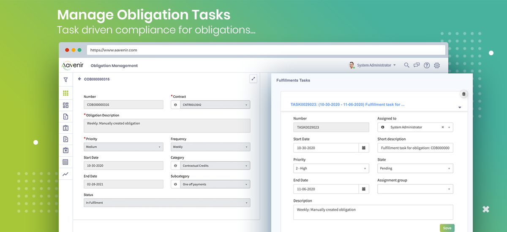The height and width of the screenshot is (232, 507).
Task: Open the dollar document sidebar icon
Action: click(x=65, y=116)
